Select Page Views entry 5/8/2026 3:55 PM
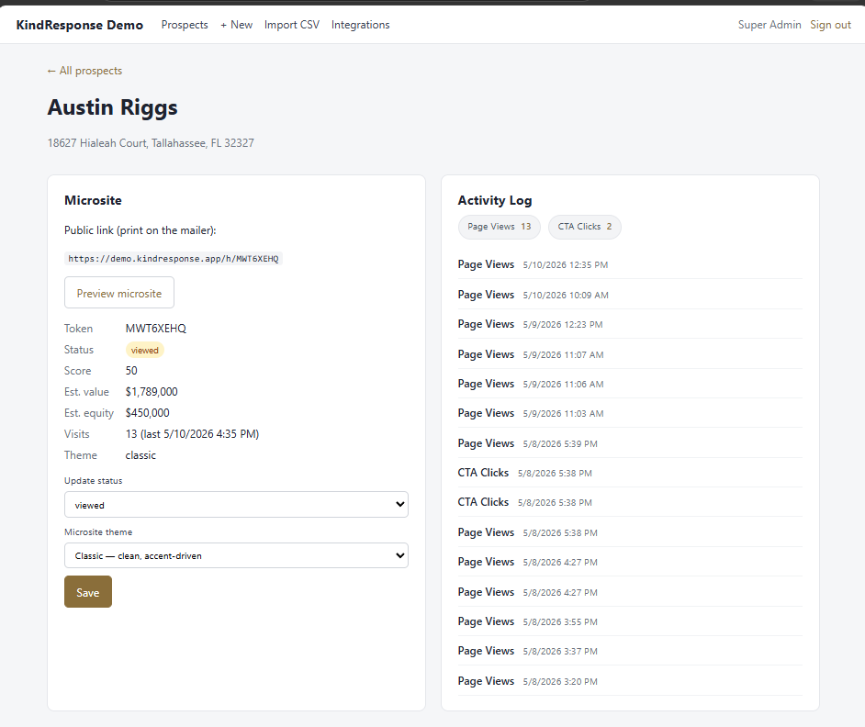 coord(629,621)
